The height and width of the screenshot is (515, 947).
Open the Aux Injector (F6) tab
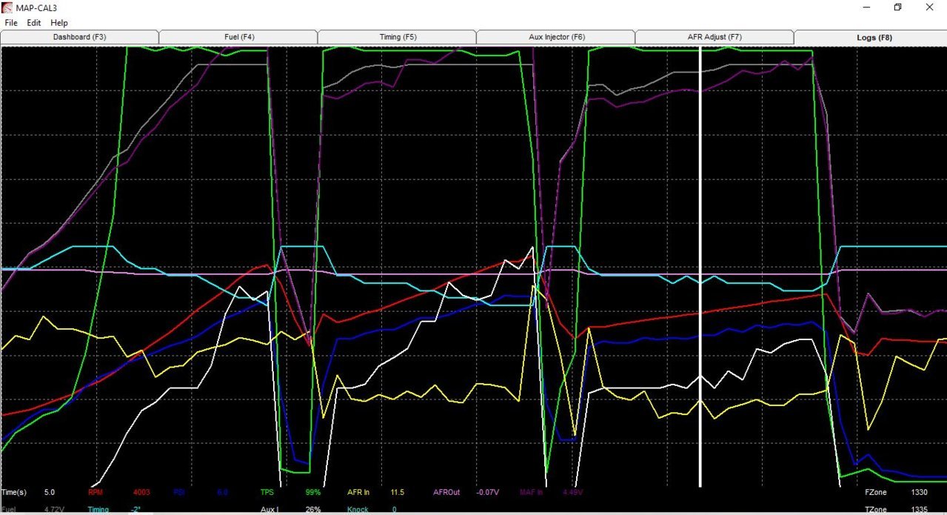click(556, 37)
